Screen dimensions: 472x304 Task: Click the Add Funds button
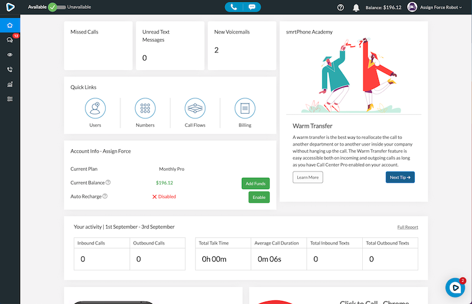coord(255,183)
